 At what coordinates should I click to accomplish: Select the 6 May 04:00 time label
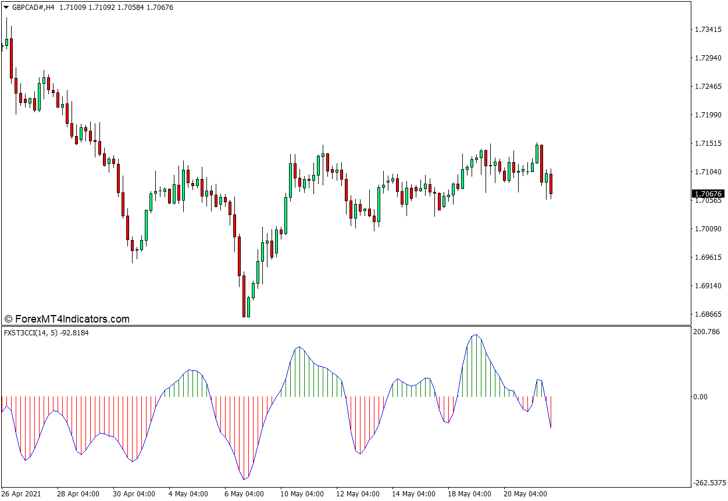[245, 494]
